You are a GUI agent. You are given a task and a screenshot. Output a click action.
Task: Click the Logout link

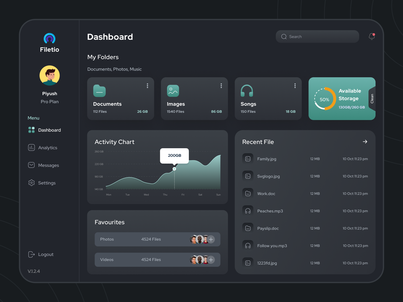click(41, 254)
